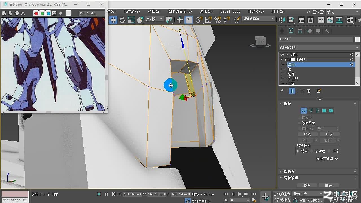Click the Box116 object name field
The image size is (361, 203).
click(316, 39)
